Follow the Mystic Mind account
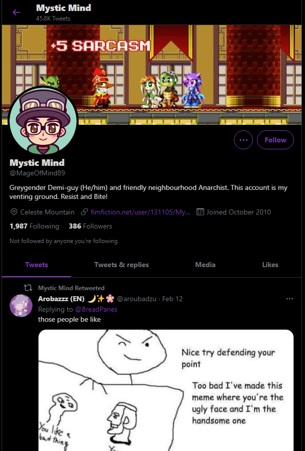305x451 pixels. (275, 140)
